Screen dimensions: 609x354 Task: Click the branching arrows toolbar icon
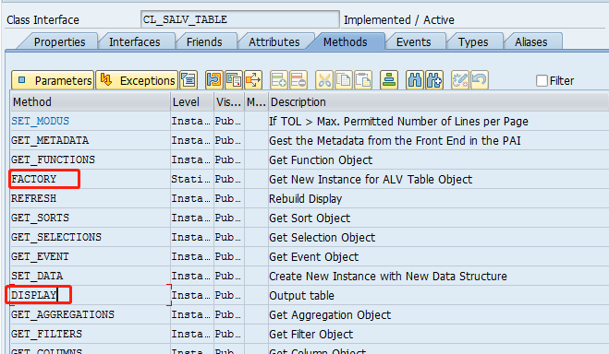253,80
